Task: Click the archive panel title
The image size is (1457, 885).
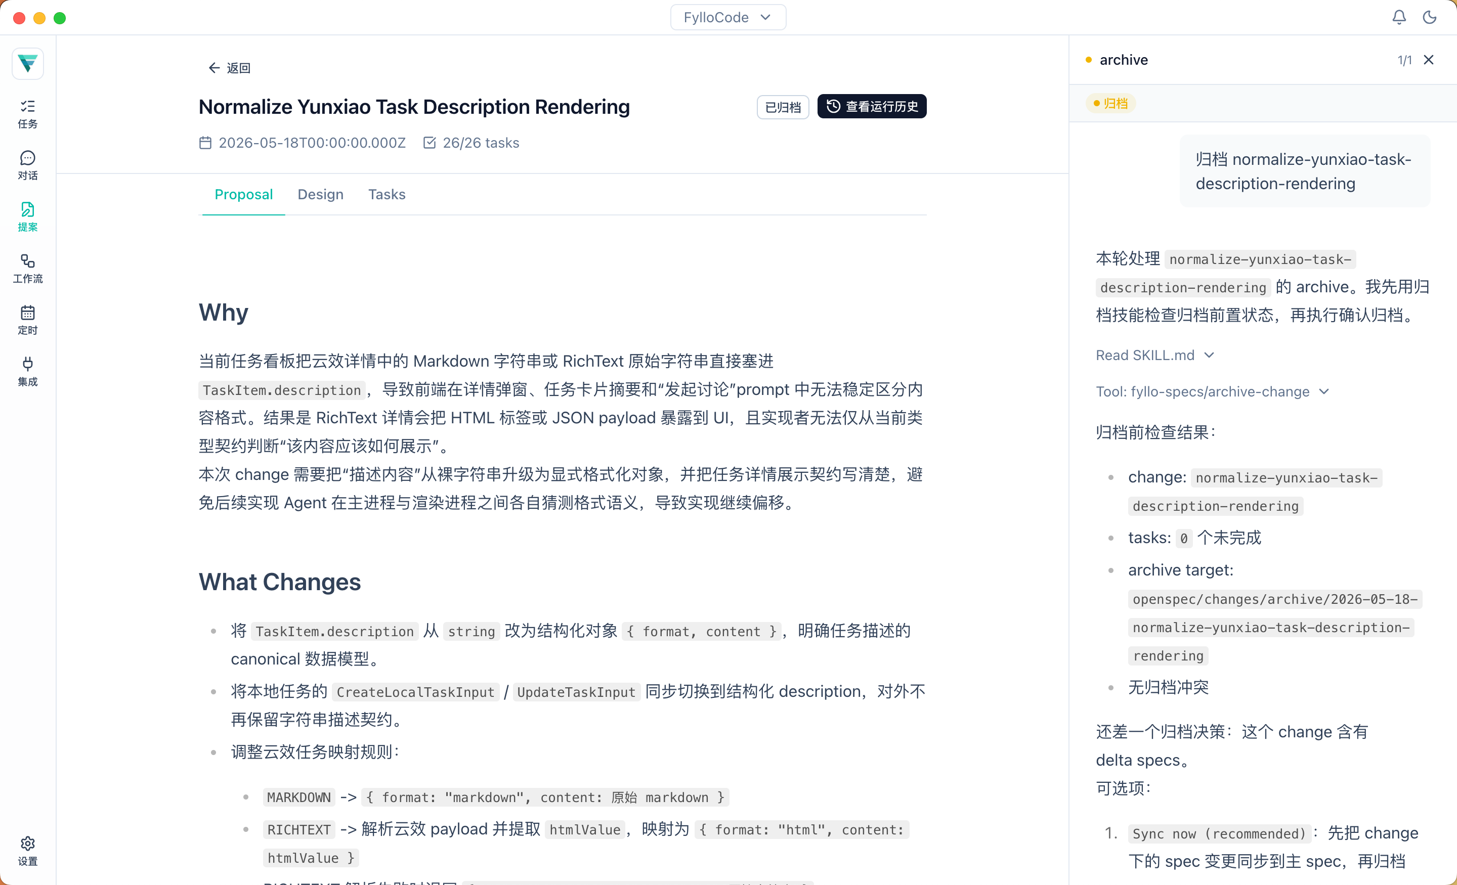Action: (1124, 60)
